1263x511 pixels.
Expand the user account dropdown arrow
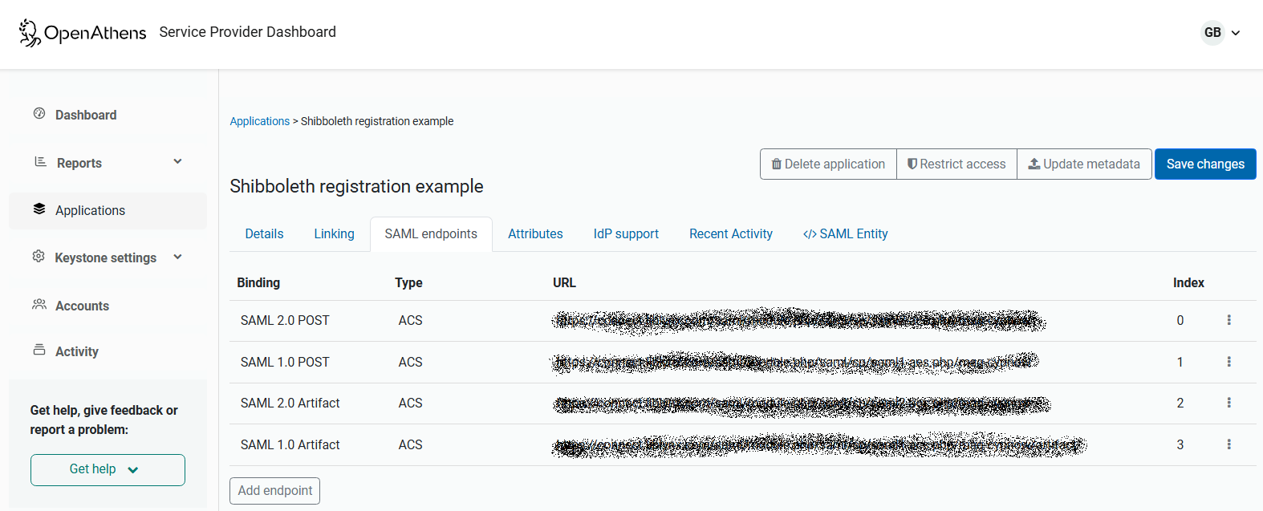pyautogui.click(x=1236, y=33)
